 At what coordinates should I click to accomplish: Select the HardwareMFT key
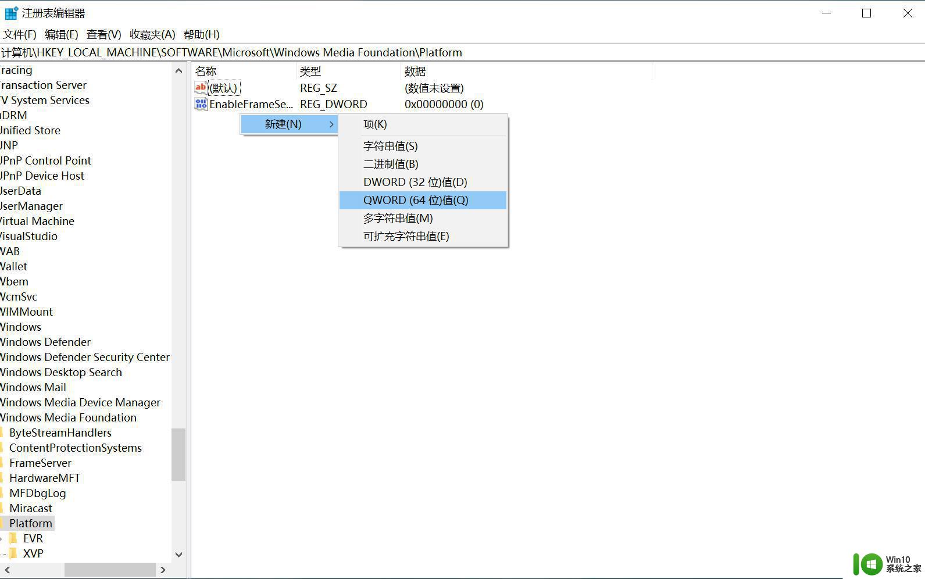[45, 478]
